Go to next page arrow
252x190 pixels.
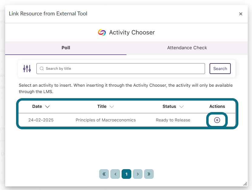(x=138, y=174)
